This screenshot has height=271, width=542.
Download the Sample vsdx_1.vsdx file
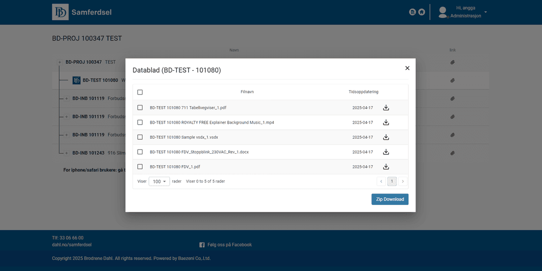pos(386,137)
